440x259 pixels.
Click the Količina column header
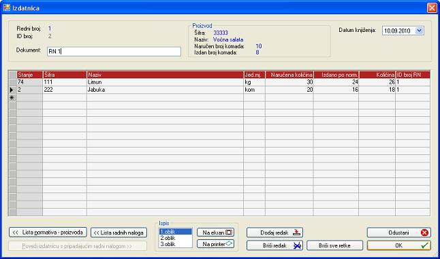[377, 75]
